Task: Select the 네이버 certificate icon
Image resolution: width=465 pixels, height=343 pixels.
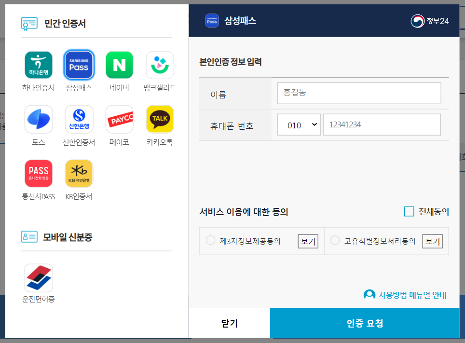Action: (119, 64)
